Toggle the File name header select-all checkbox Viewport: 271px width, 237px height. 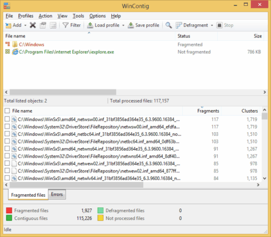7,111
